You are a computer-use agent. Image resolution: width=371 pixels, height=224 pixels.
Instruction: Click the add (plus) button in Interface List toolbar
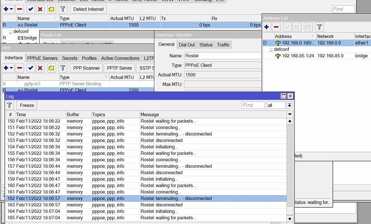[x=8, y=9]
